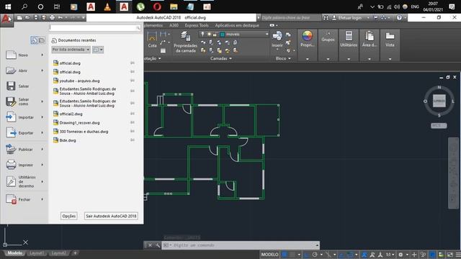The height and width of the screenshot is (259, 461).
Task: Open Utilitários de desenho submenu
Action: [24, 181]
